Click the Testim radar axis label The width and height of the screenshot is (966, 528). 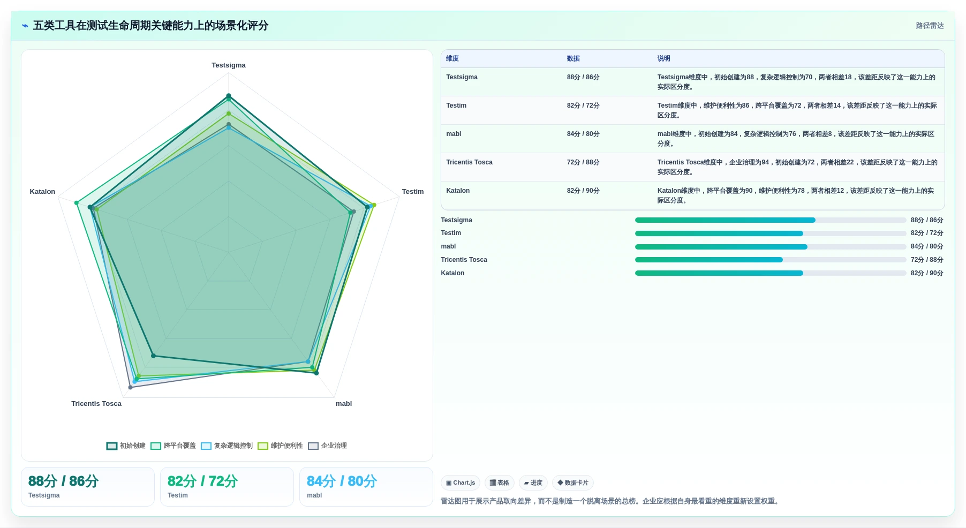(x=413, y=192)
